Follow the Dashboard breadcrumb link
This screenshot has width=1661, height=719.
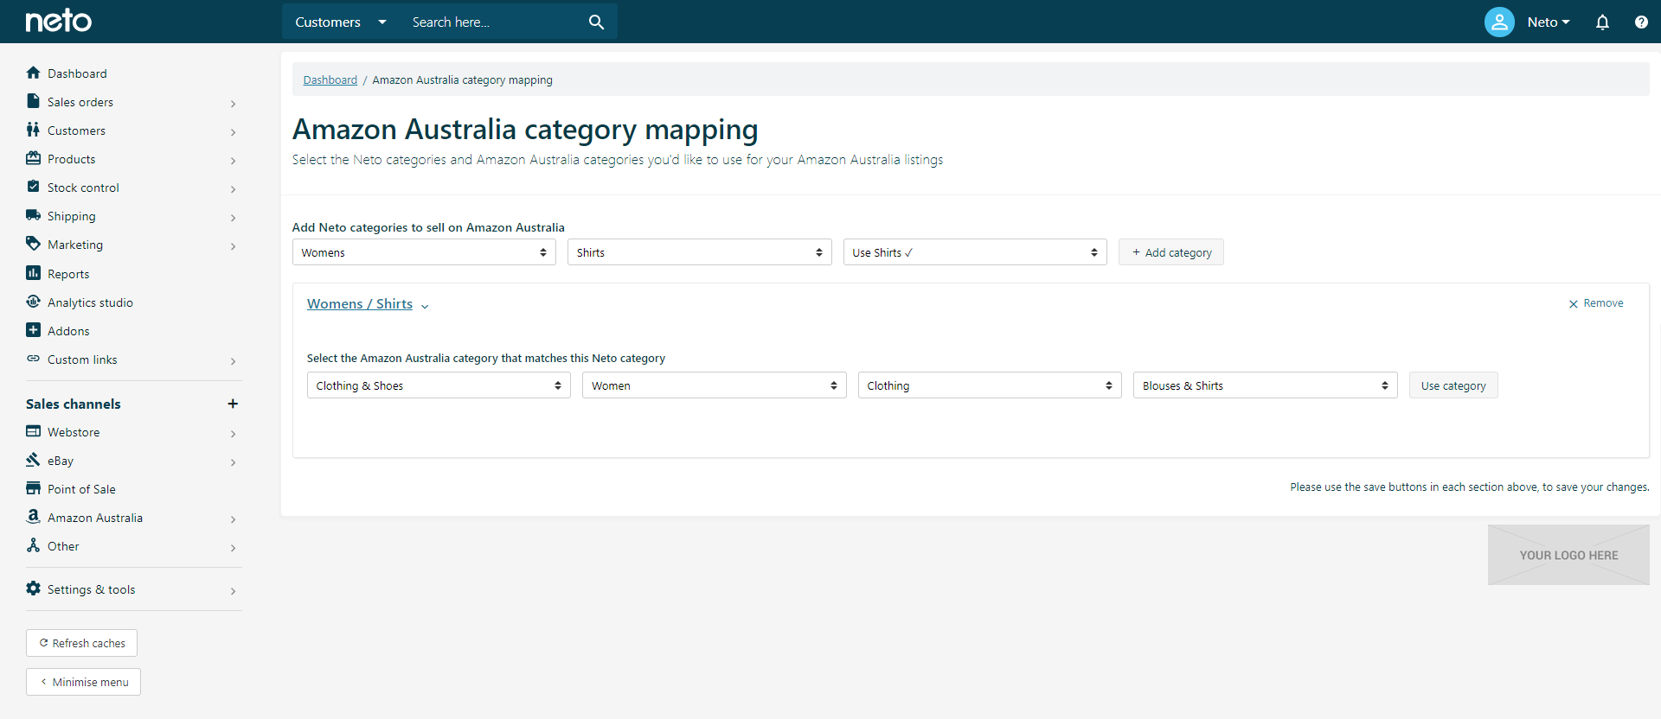tap(330, 80)
